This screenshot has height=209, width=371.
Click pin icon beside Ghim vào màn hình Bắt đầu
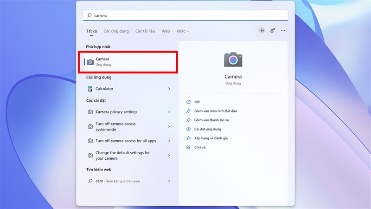tap(188, 111)
